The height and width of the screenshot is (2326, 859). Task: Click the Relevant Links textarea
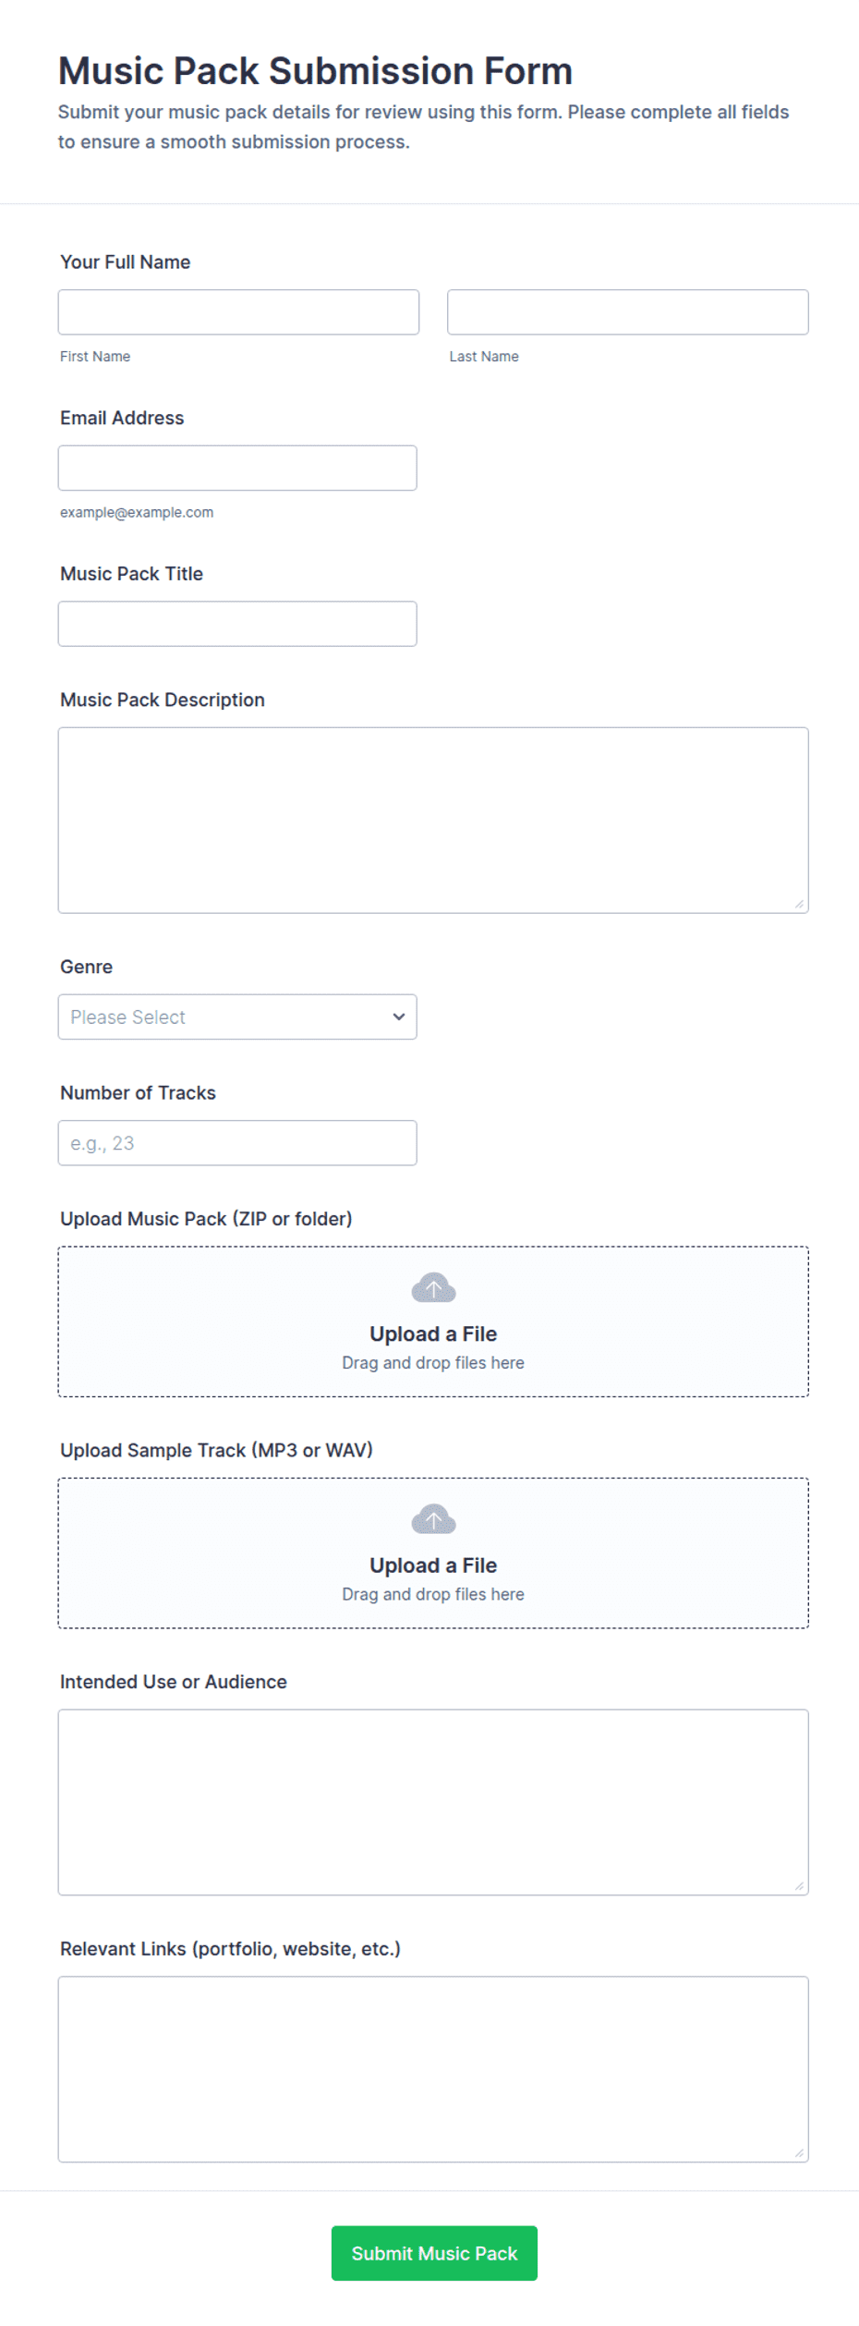tap(433, 2069)
